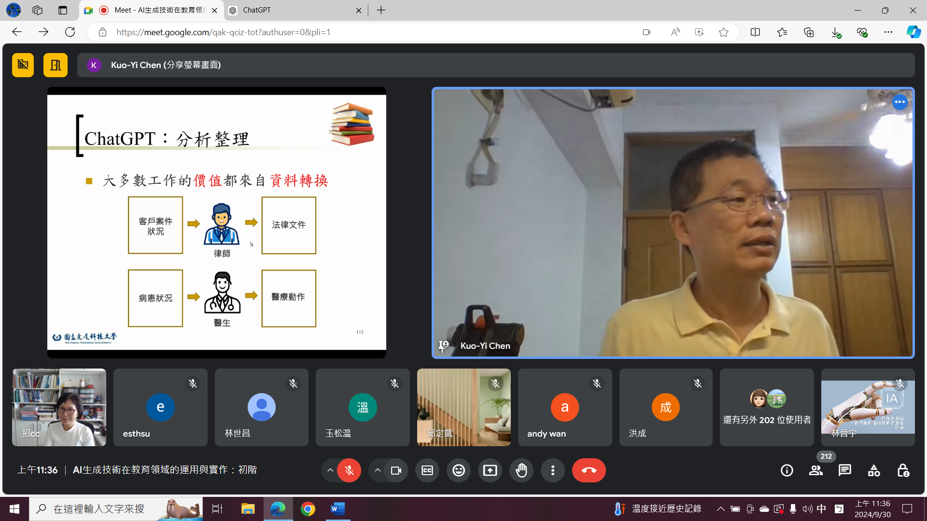Open the Copilot sidebar
Screen dimensions: 927x521
click(x=913, y=32)
